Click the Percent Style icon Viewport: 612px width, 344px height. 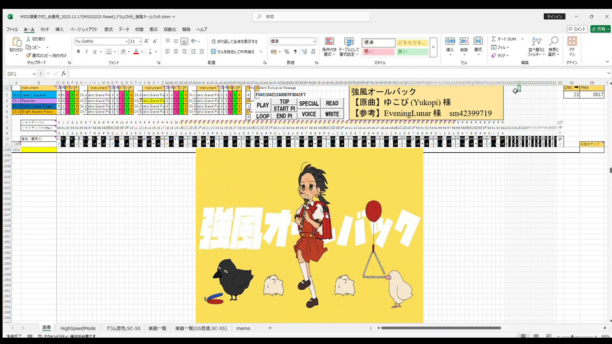click(x=287, y=52)
